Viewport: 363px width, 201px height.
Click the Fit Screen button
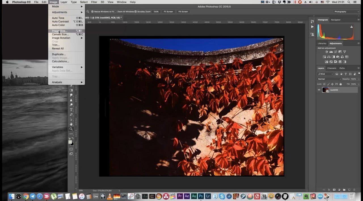168,12
